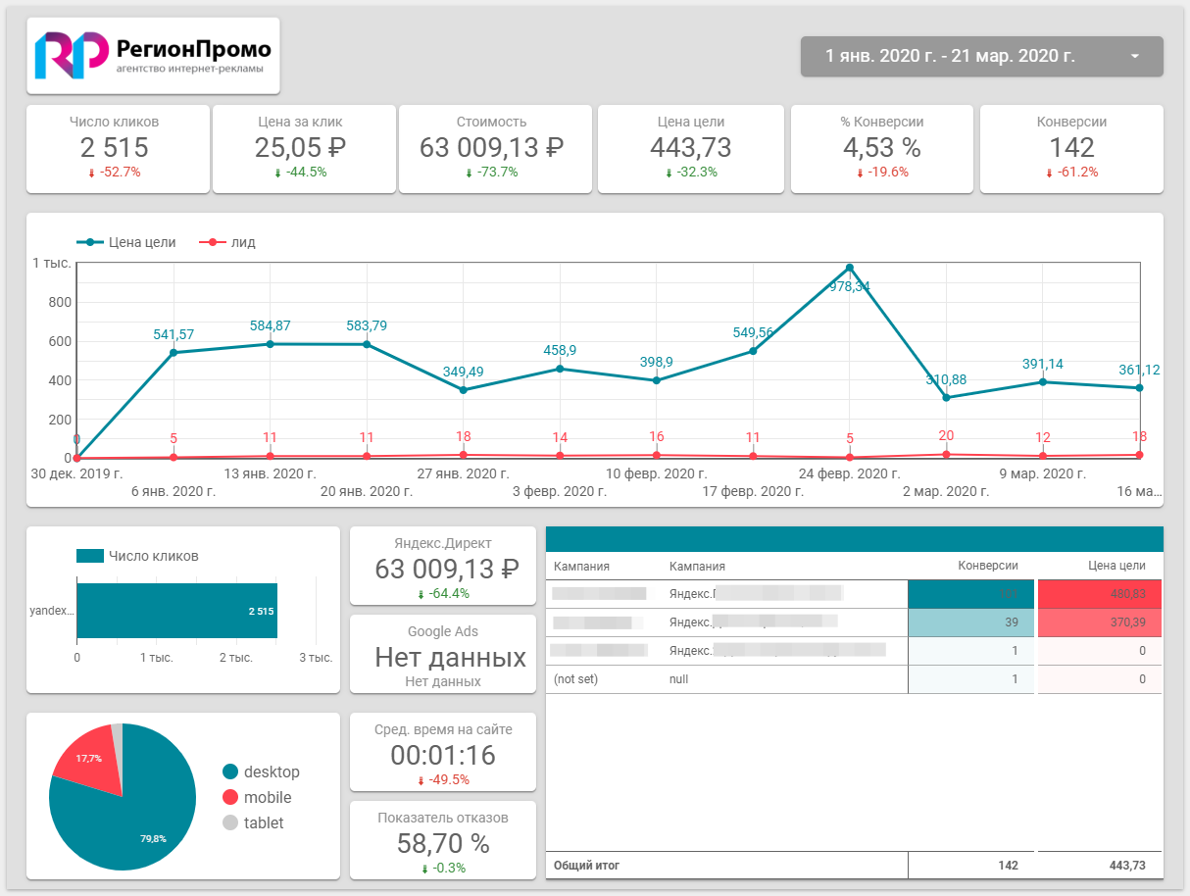Toggle the Число кликов bar legend
1190x896 pixels.
coord(137,556)
